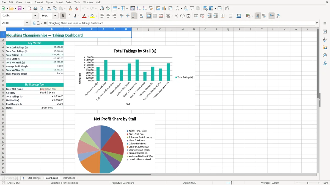Expand the formula bar
Image resolution: width=330 pixels, height=185 pixels.
[317, 23]
